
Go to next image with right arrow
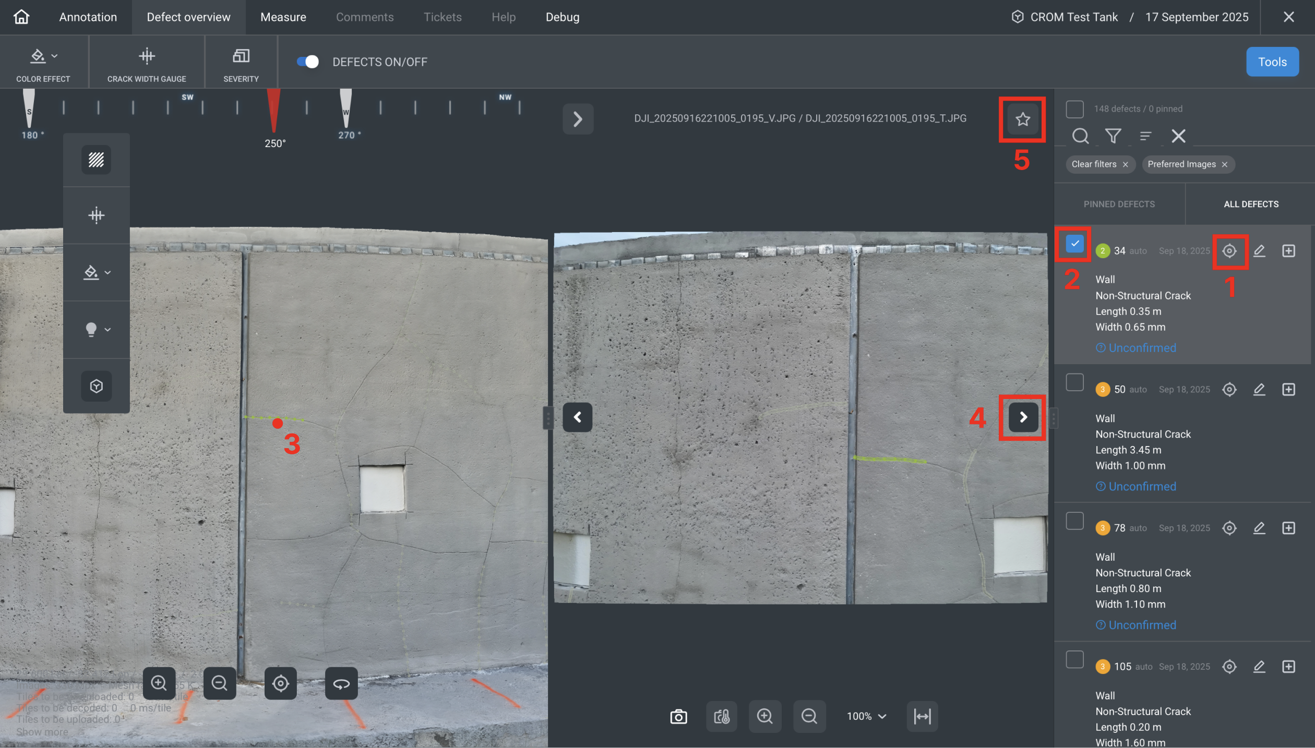[1023, 417]
